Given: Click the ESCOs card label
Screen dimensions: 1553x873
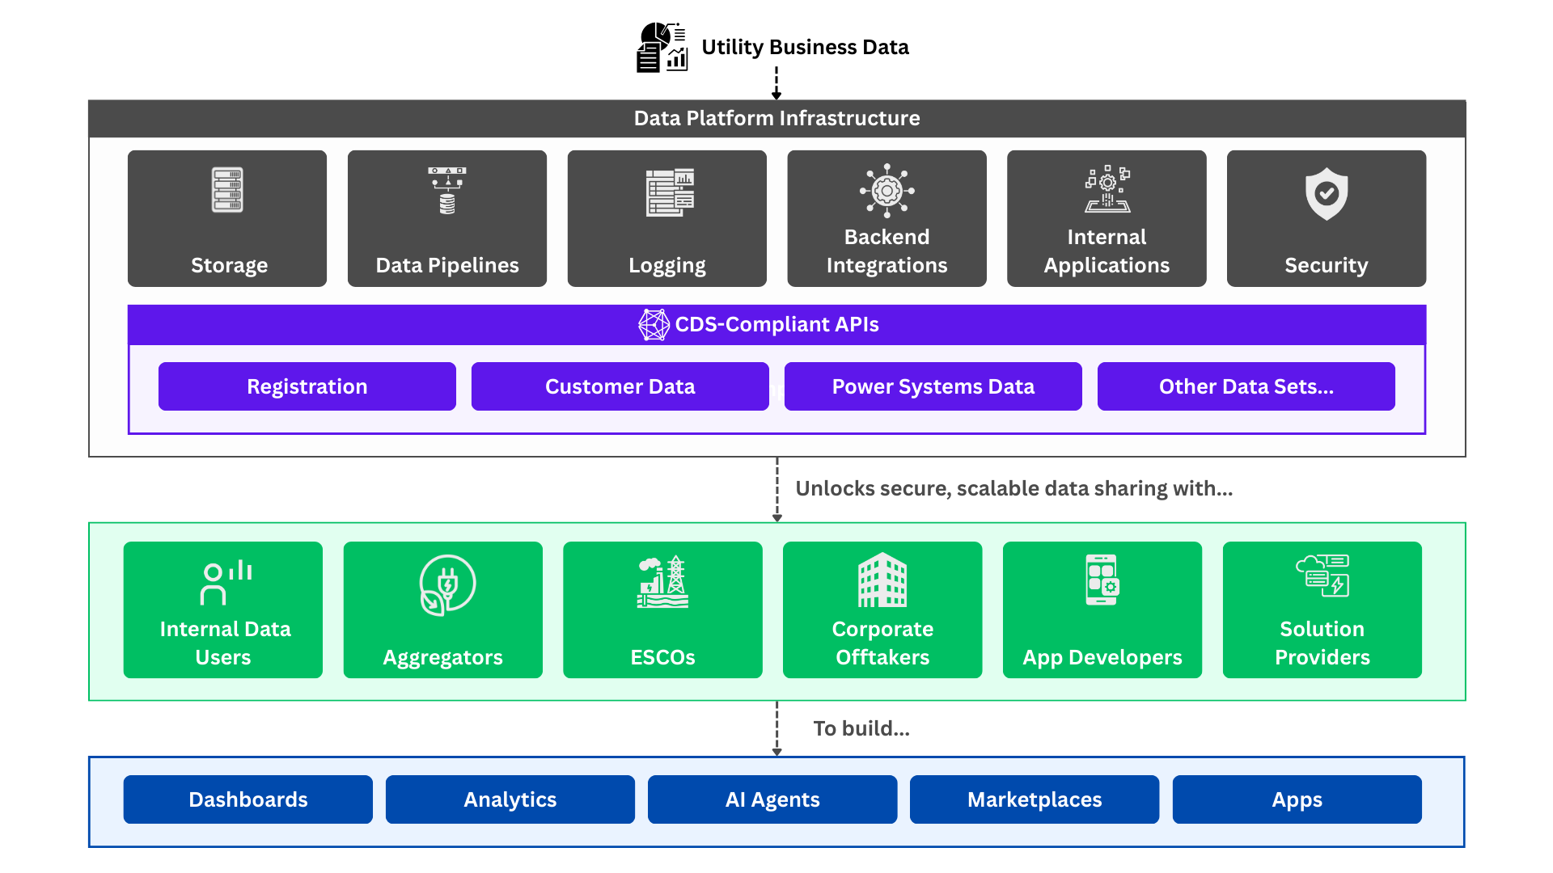Looking at the screenshot, I should point(662,658).
